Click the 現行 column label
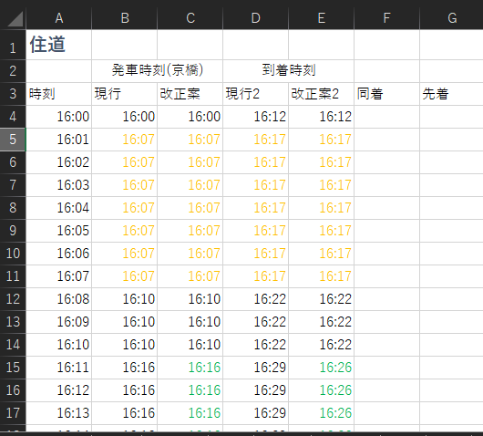The width and height of the screenshot is (483, 436). 125,94
